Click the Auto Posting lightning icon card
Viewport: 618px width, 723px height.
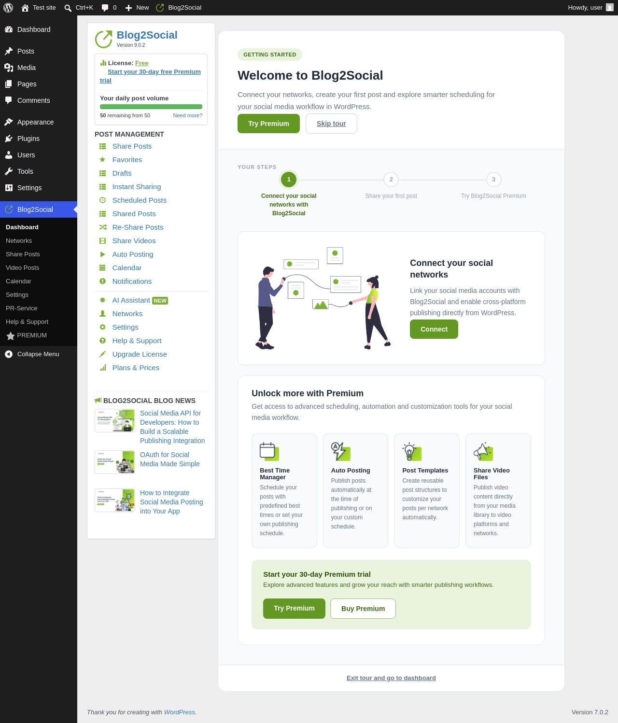[x=340, y=451]
